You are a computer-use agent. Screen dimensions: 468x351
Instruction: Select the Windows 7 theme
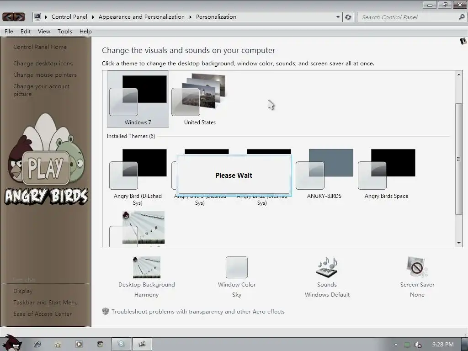138,99
